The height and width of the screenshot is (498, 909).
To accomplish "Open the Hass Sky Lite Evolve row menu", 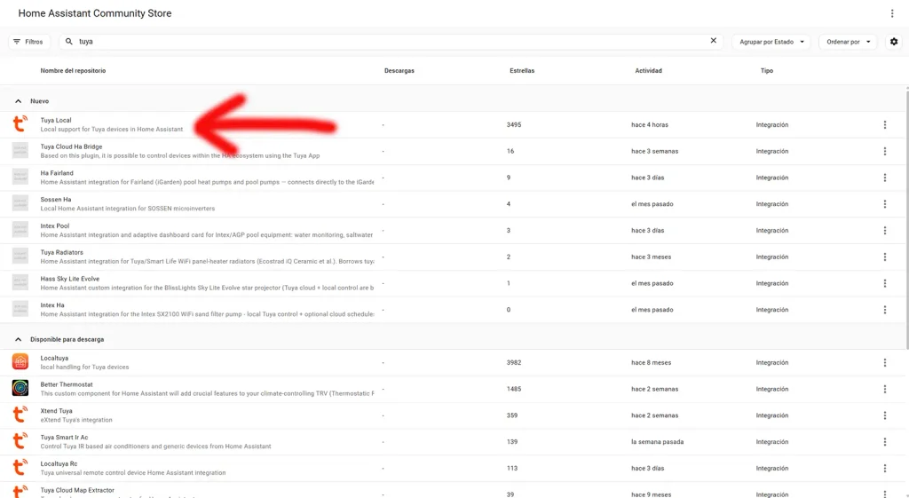I will click(x=885, y=283).
